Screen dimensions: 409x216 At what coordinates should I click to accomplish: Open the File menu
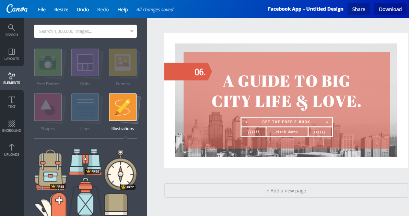pos(42,9)
